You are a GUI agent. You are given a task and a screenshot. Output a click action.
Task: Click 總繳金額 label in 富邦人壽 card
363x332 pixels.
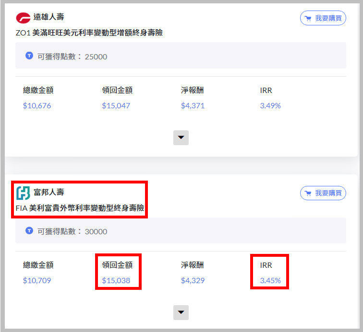(x=38, y=265)
